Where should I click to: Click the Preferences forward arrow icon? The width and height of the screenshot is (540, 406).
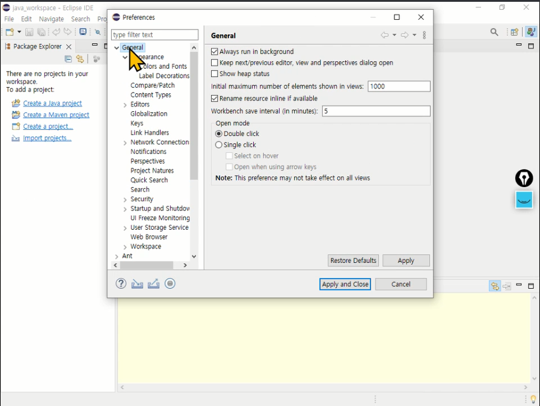pyautogui.click(x=405, y=35)
